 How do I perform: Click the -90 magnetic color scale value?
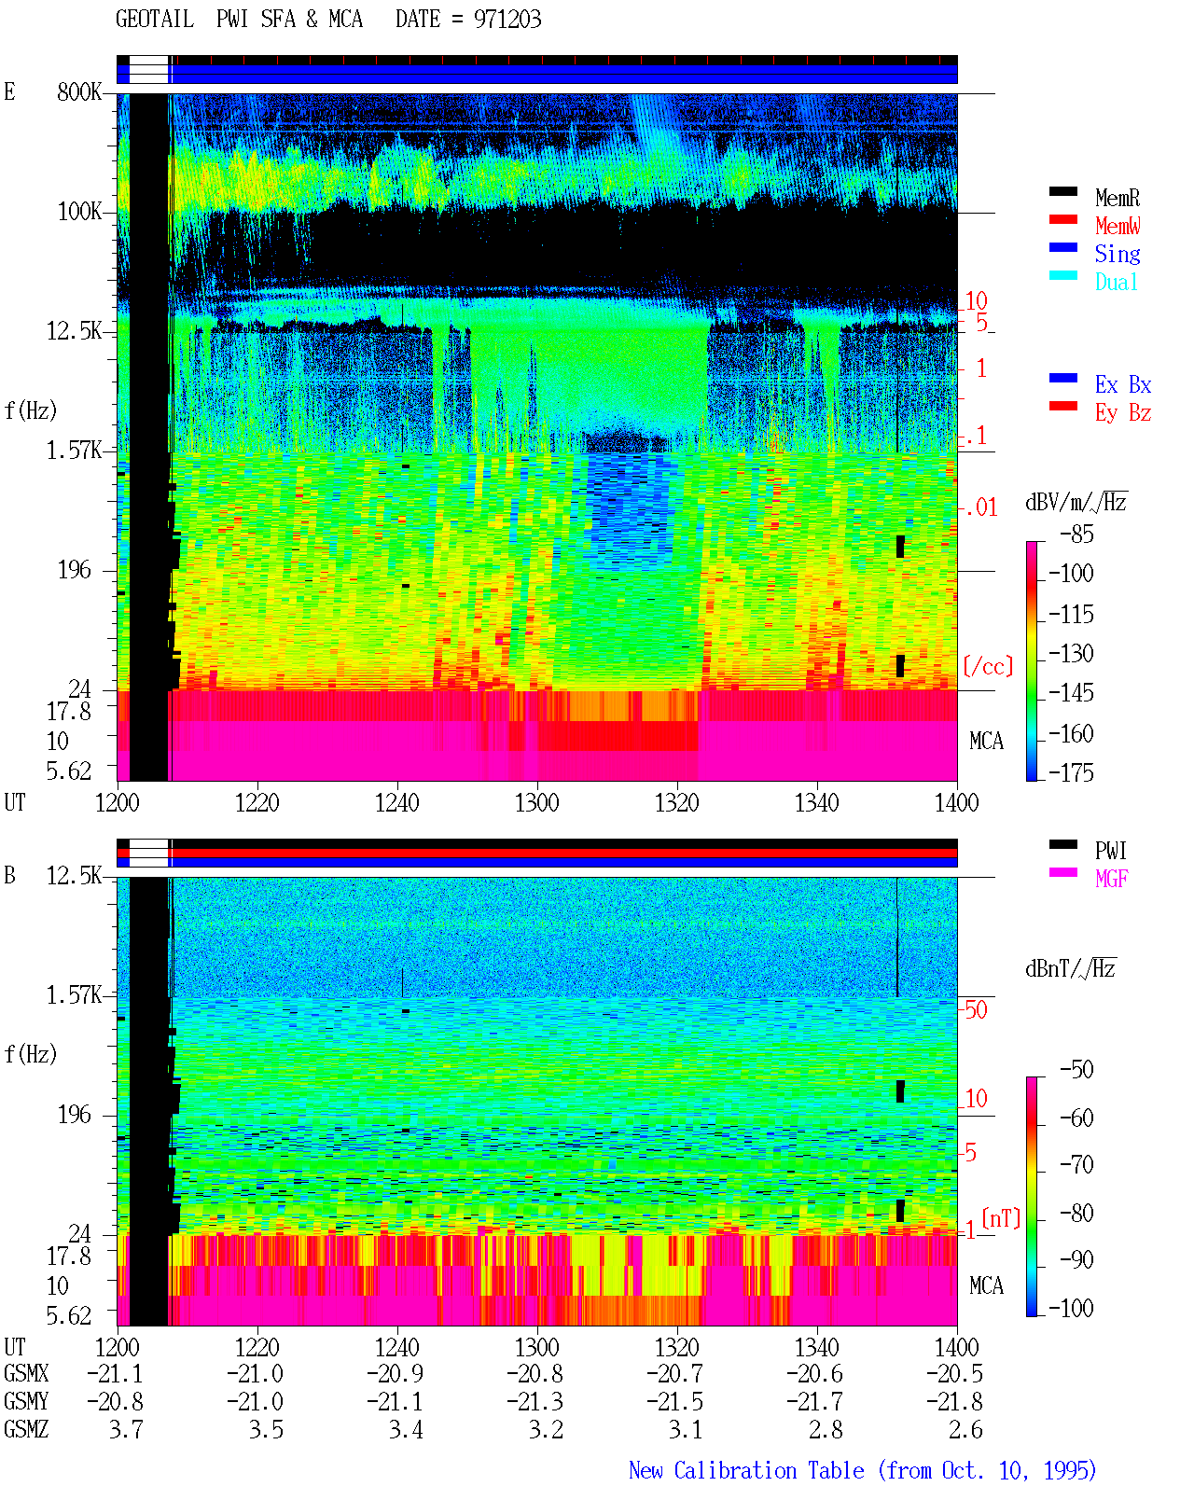coord(1076,1259)
